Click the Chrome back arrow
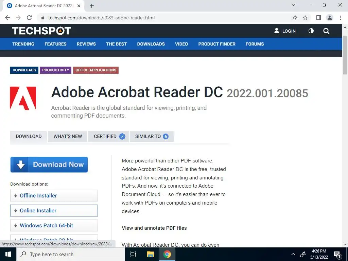Screen dimensions: 348x261 (x=7, y=18)
